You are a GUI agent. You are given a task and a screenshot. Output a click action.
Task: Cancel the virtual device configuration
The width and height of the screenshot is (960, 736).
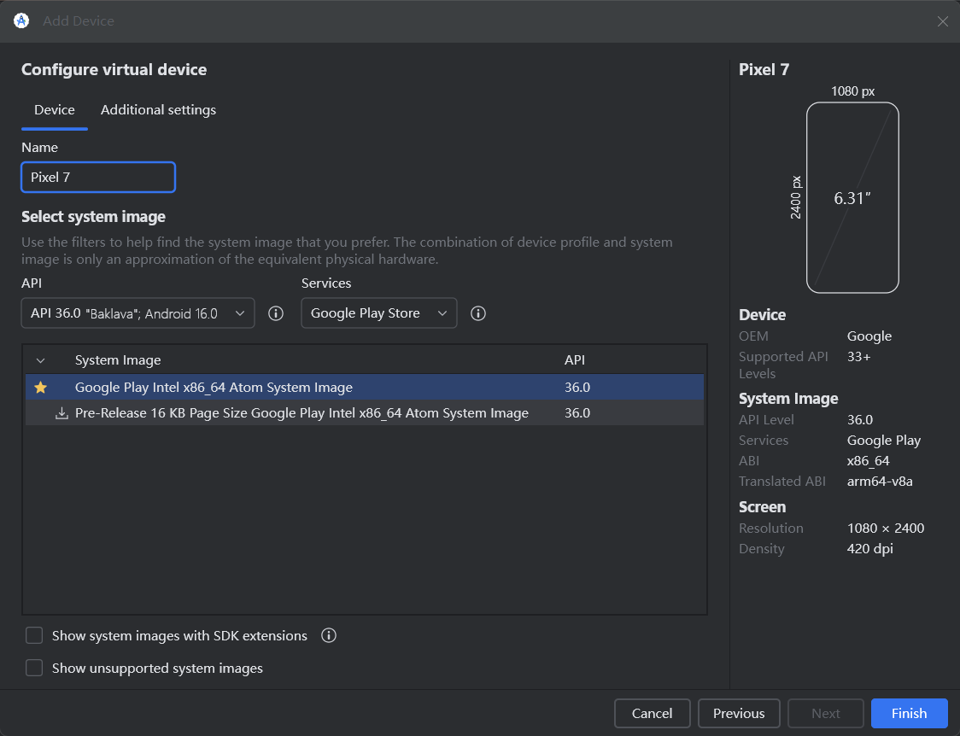click(x=652, y=713)
